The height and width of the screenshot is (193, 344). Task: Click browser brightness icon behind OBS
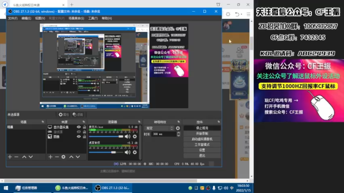point(228,14)
